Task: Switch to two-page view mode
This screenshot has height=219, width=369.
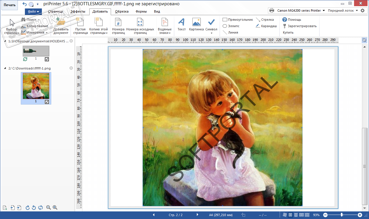Action: pyautogui.click(x=301, y=215)
